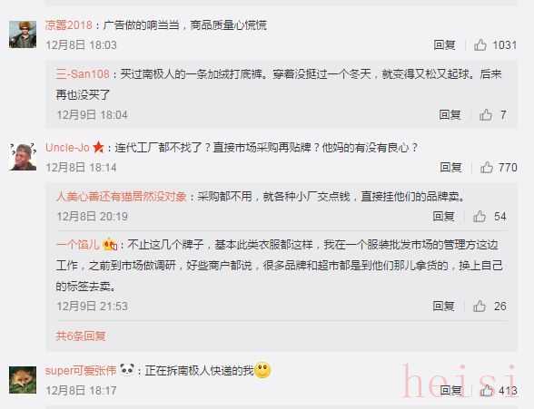View super可爱张伟's avatar thumbnail
The height and width of the screenshot is (409, 534).
pos(23,380)
